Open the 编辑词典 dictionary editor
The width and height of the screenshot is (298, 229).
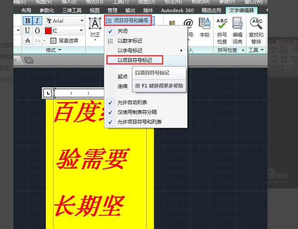pos(238,31)
